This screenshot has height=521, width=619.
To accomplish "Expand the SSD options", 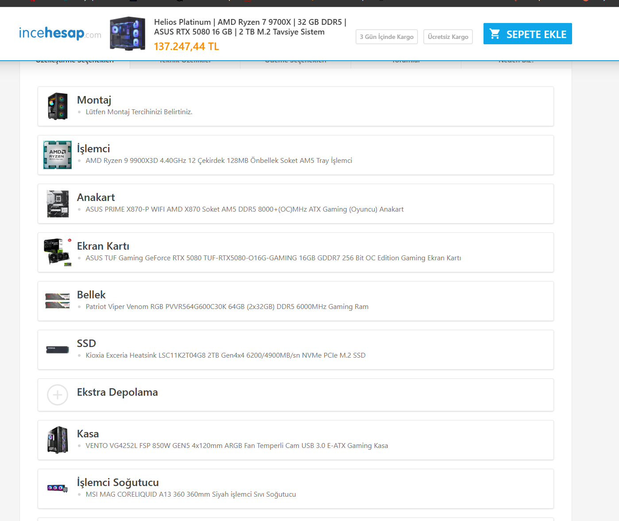I will coord(296,350).
